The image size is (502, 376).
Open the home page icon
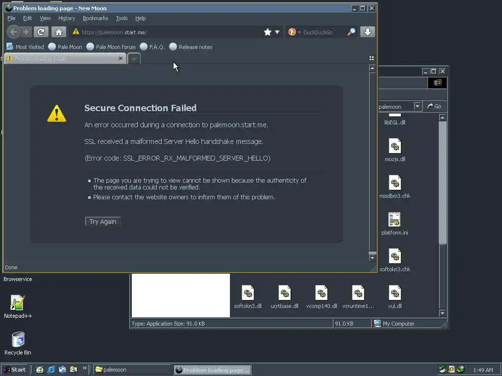[x=59, y=32]
